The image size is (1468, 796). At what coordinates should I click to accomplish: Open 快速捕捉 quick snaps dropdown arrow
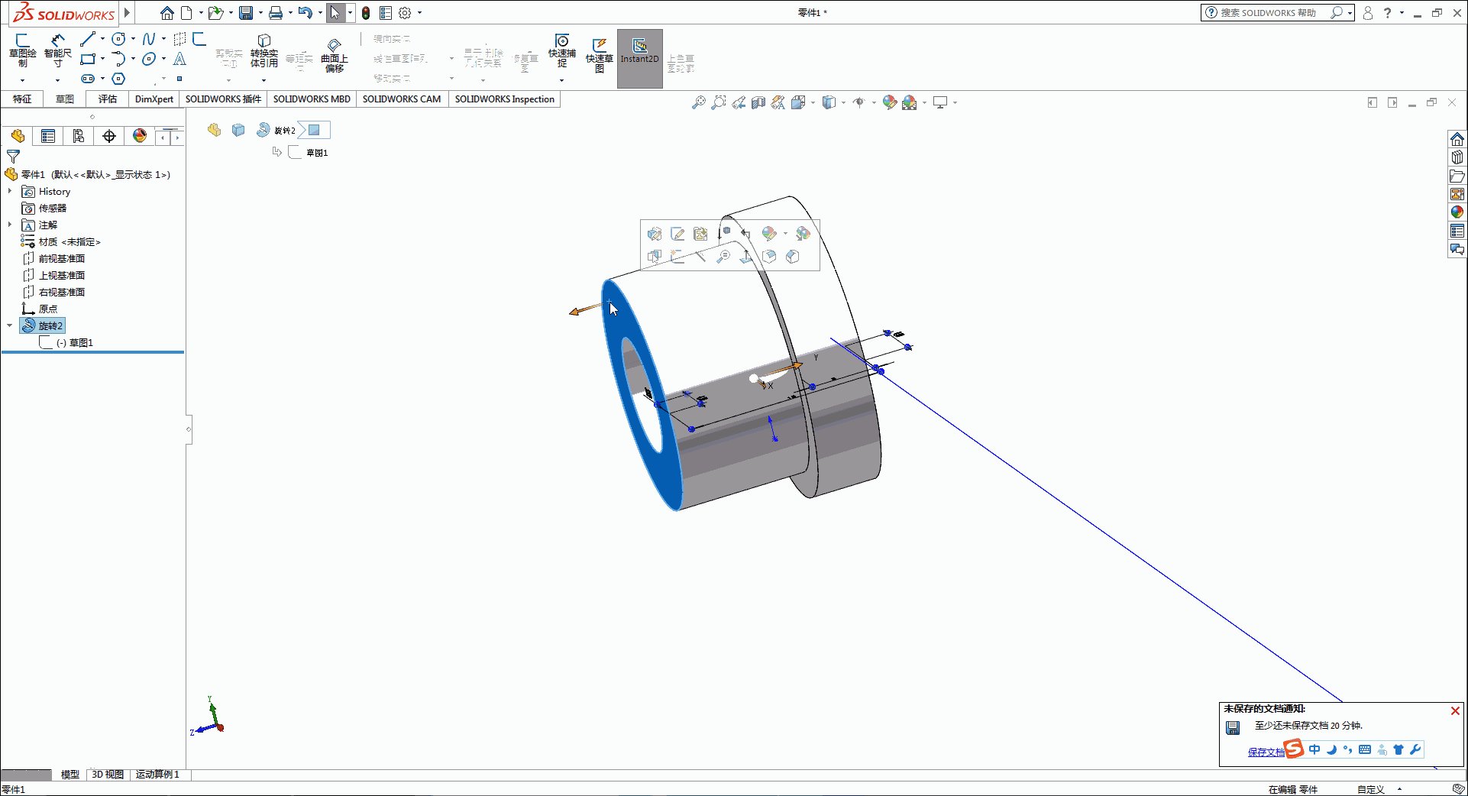click(561, 80)
